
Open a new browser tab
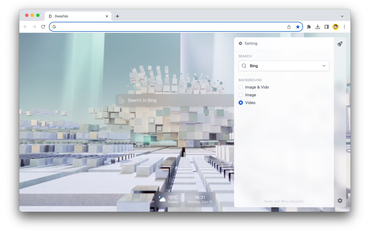(x=117, y=16)
